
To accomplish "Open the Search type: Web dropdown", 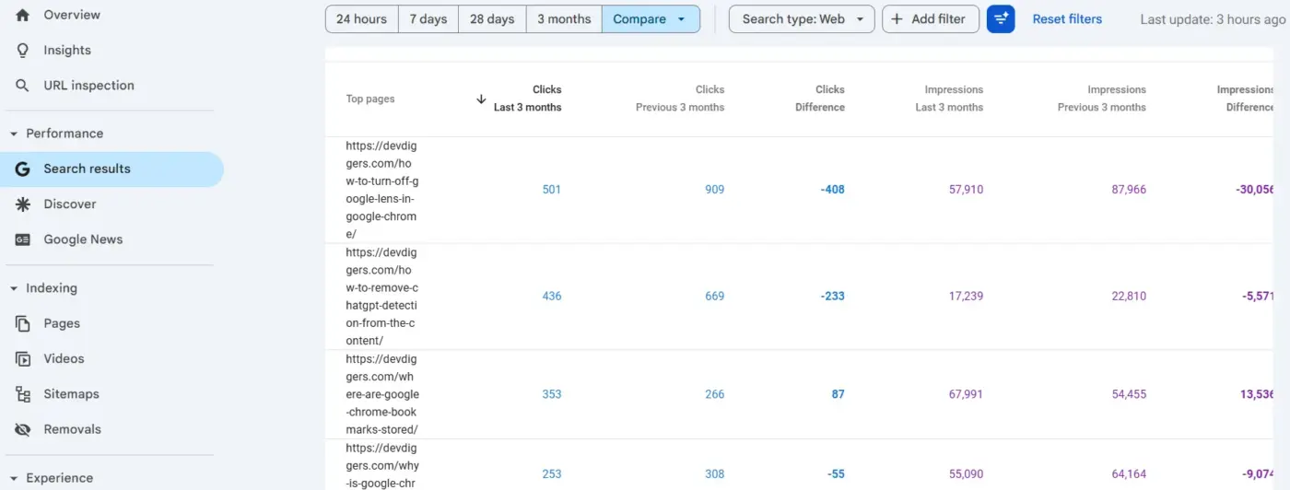I will tap(802, 18).
